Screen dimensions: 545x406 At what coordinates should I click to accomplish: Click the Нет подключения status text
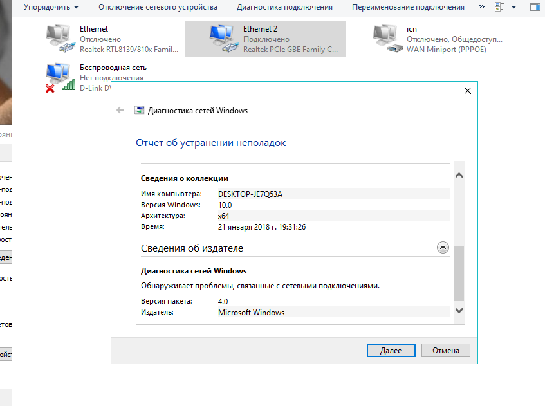111,78
